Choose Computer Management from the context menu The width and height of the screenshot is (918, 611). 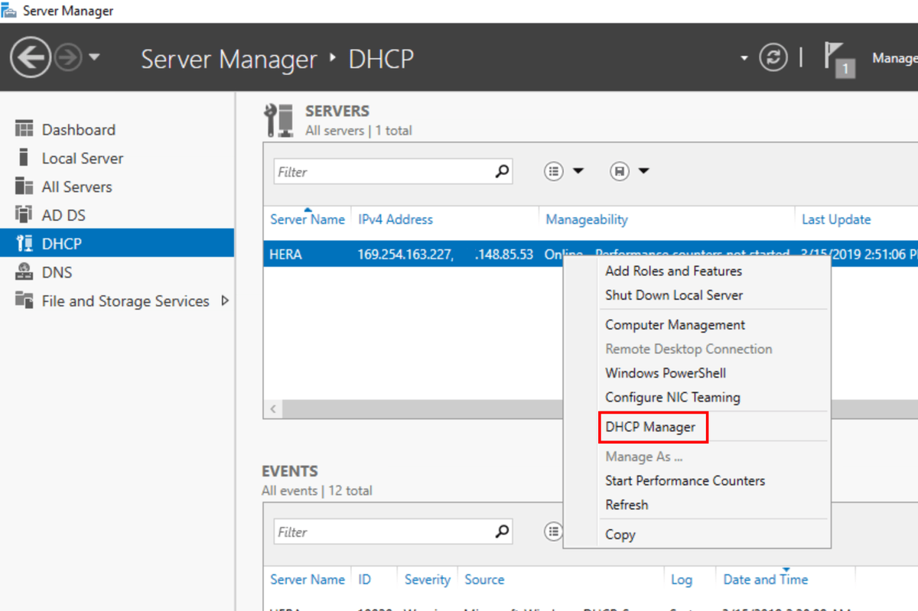pos(674,324)
